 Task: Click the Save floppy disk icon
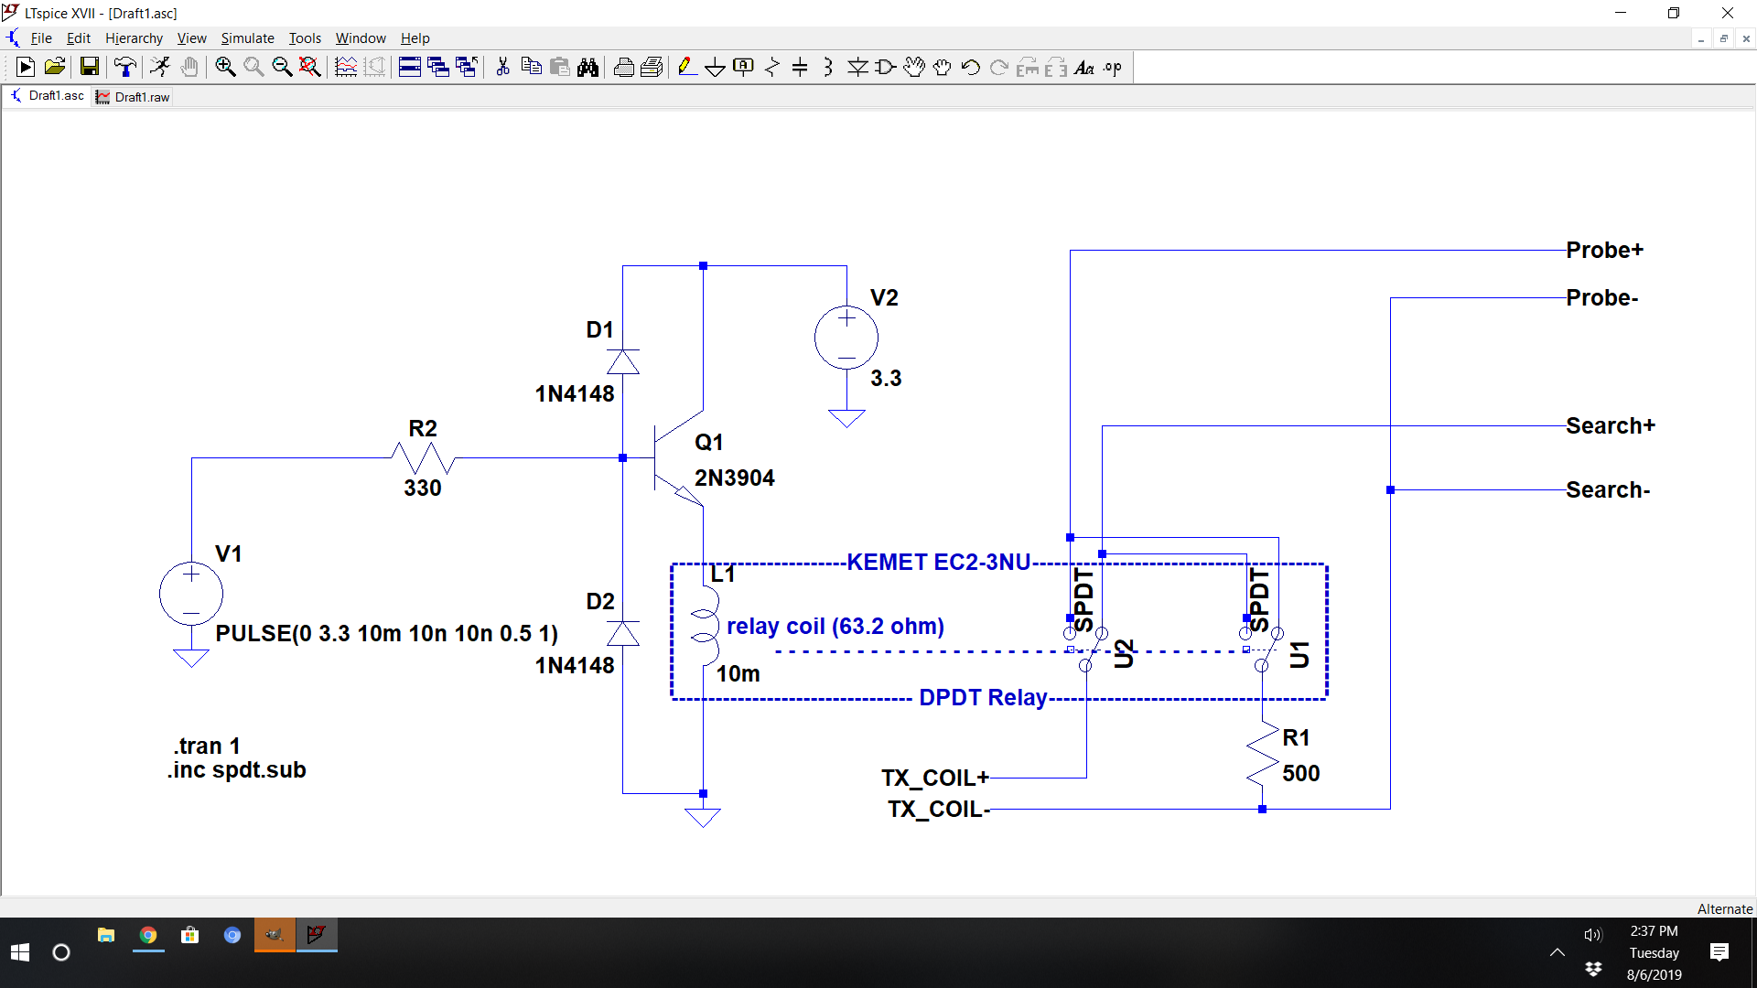tap(89, 67)
